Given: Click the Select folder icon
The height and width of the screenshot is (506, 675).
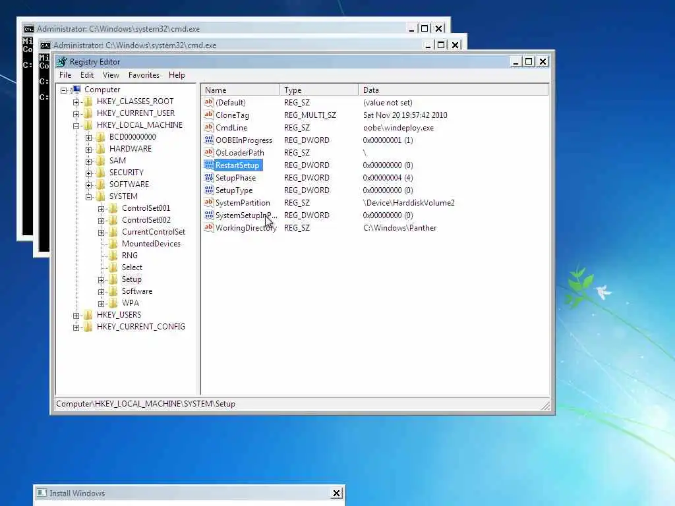Looking at the screenshot, I should [x=113, y=267].
